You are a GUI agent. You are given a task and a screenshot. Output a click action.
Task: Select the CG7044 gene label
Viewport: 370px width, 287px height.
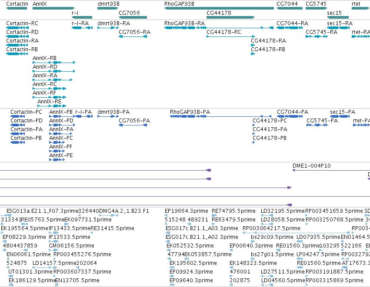(287, 4)
